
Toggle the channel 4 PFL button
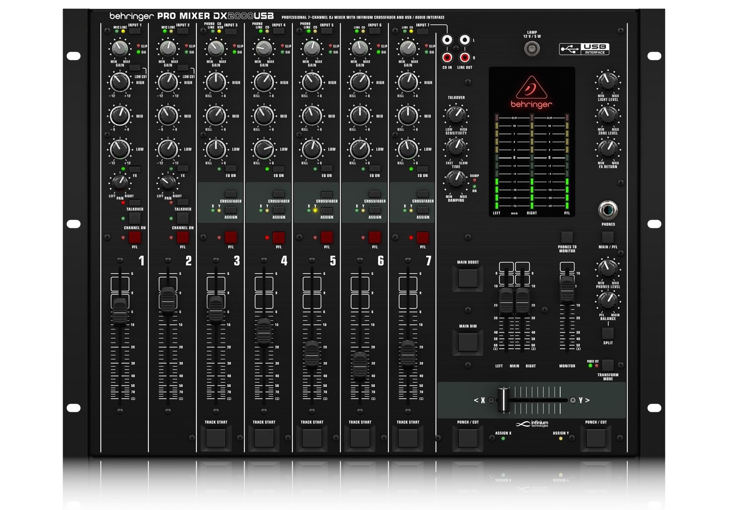(x=279, y=238)
